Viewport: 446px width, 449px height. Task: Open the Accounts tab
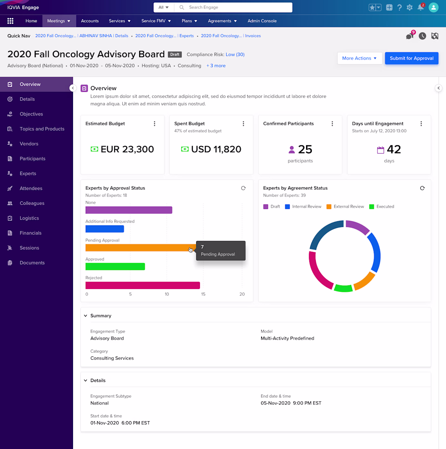(x=90, y=21)
